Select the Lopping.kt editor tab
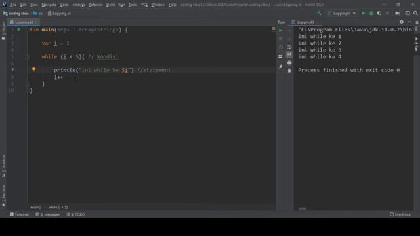This screenshot has height=236, width=420. [24, 22]
